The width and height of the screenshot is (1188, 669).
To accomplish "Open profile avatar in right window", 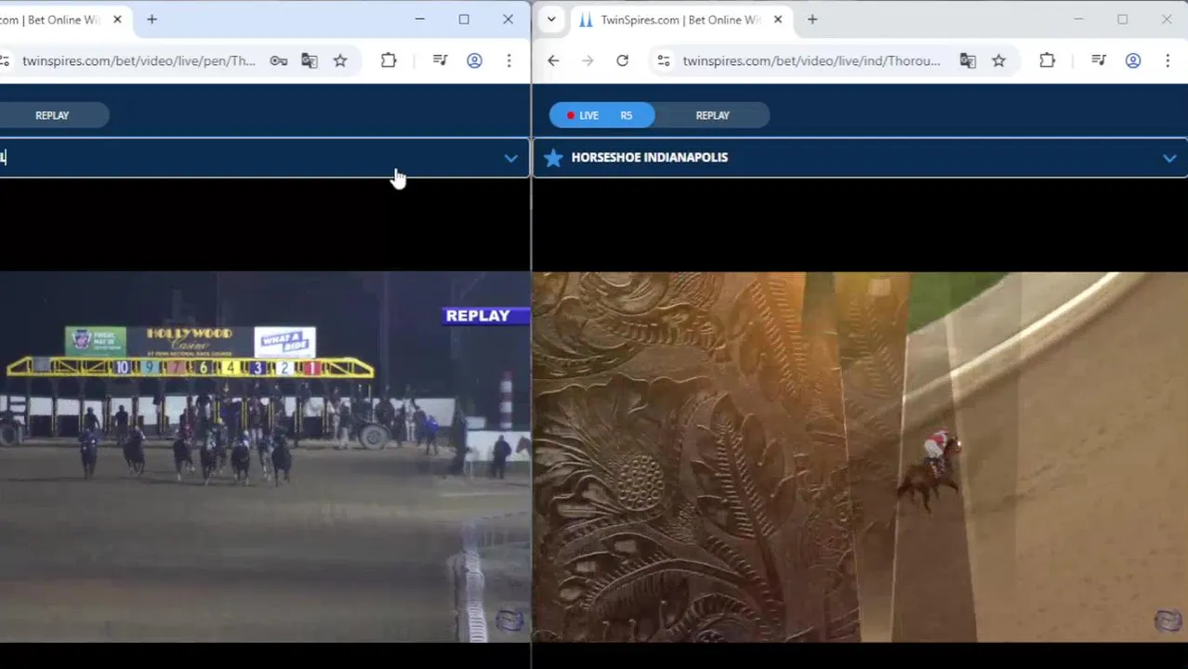I will [1132, 60].
